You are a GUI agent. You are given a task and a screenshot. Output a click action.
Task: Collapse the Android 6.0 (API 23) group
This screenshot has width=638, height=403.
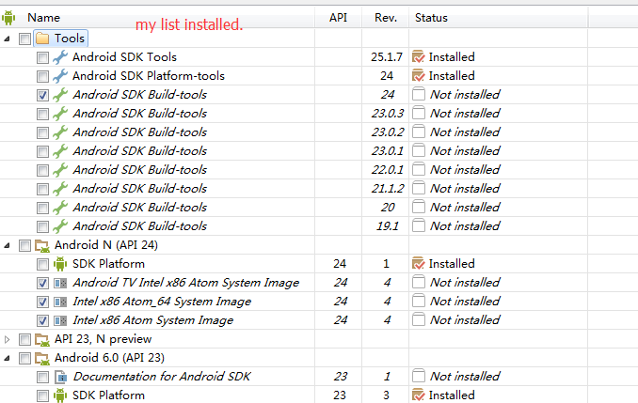click(7, 358)
